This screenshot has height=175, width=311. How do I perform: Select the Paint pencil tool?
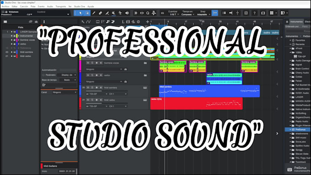tap(94, 13)
